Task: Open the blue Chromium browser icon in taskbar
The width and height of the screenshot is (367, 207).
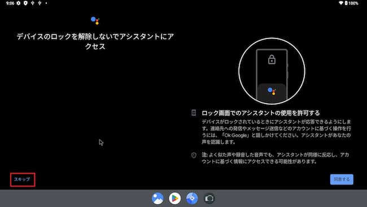Action: pos(192,199)
